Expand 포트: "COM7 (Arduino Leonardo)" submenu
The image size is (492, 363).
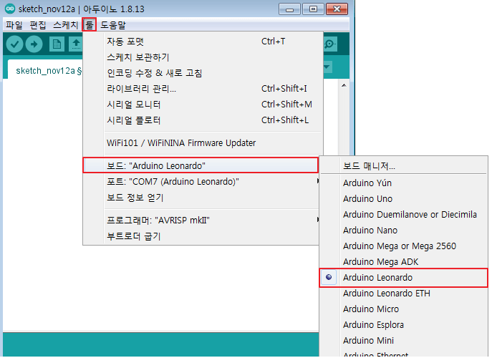click(201, 182)
